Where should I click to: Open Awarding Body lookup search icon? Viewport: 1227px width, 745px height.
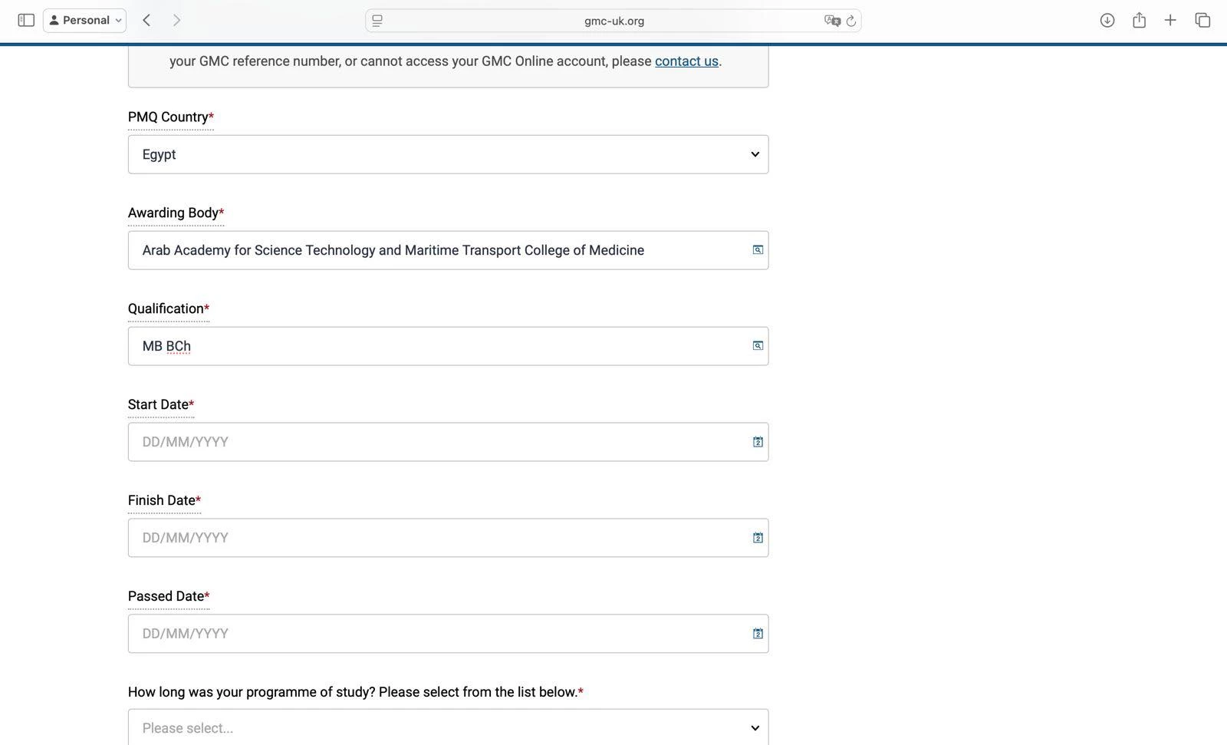[x=758, y=250]
